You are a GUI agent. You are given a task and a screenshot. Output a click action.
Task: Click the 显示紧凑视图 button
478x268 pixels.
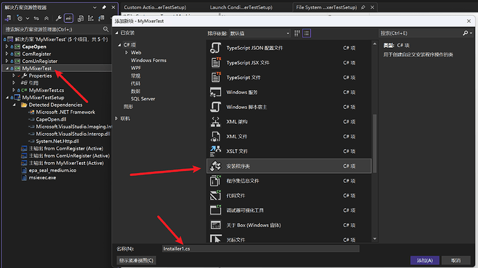coord(136,260)
